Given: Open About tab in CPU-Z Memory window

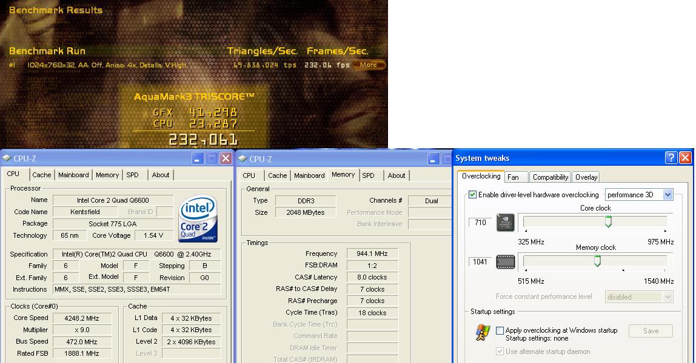Looking at the screenshot, I should (x=397, y=175).
